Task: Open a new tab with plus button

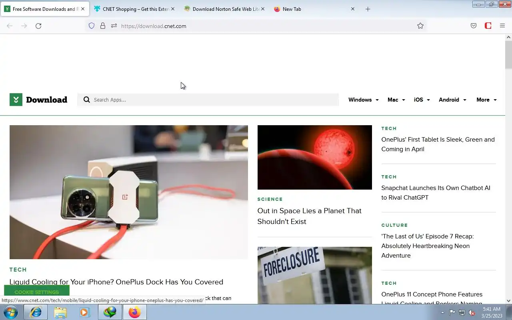Action: coord(368,9)
